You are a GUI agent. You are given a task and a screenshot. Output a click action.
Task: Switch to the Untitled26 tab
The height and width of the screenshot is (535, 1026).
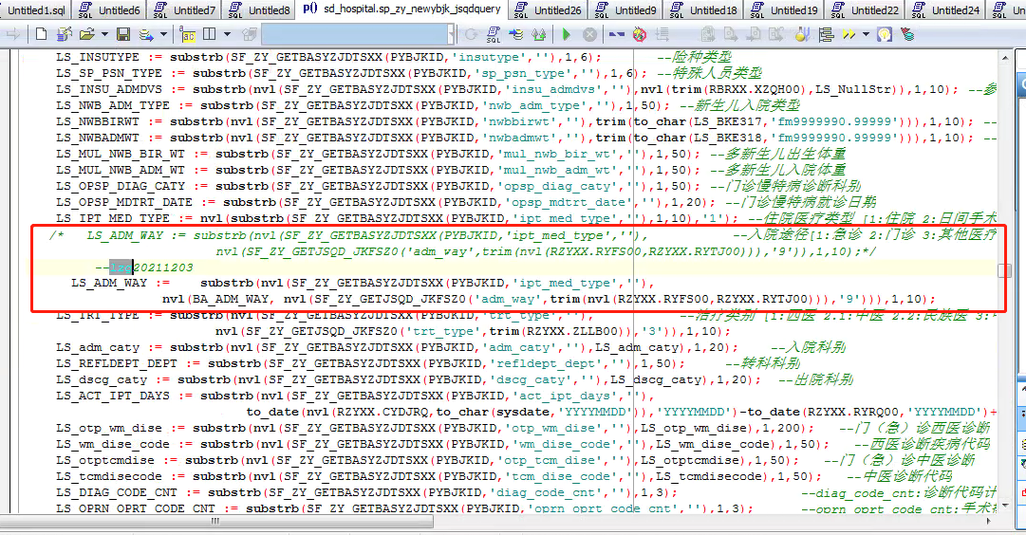[547, 9]
